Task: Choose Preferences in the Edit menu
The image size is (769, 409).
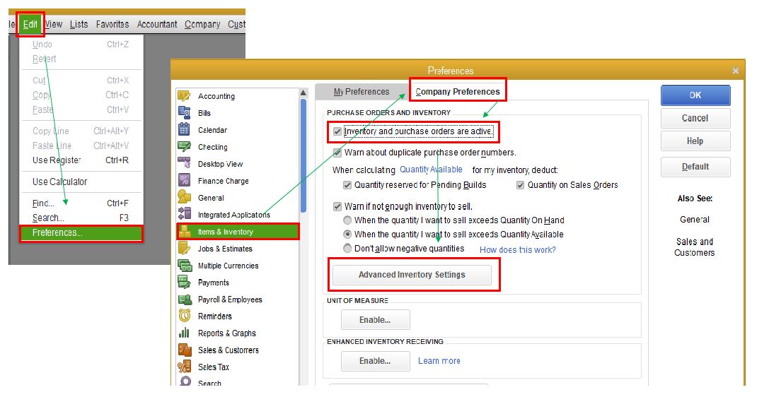Action: (81, 233)
